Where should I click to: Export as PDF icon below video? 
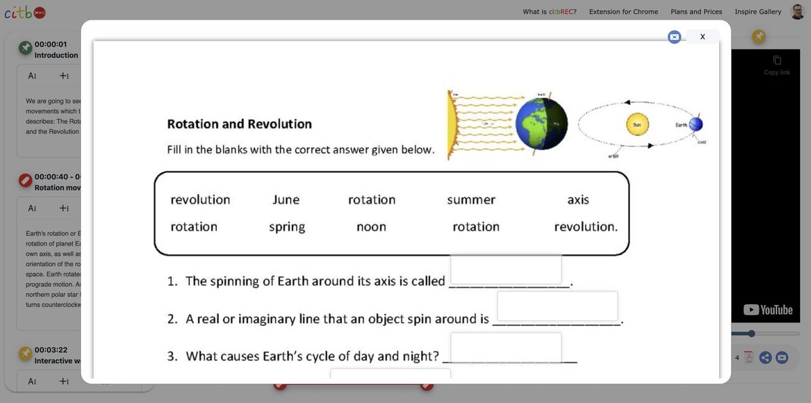[x=749, y=358]
